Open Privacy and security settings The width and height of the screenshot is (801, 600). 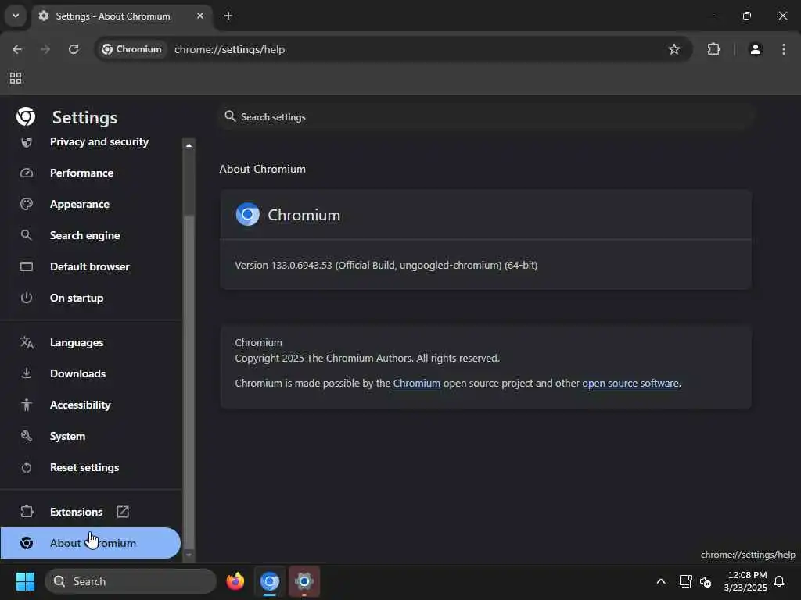click(91, 142)
